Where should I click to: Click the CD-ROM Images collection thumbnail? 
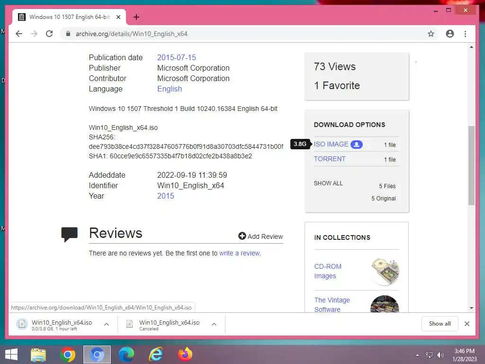[x=385, y=272]
